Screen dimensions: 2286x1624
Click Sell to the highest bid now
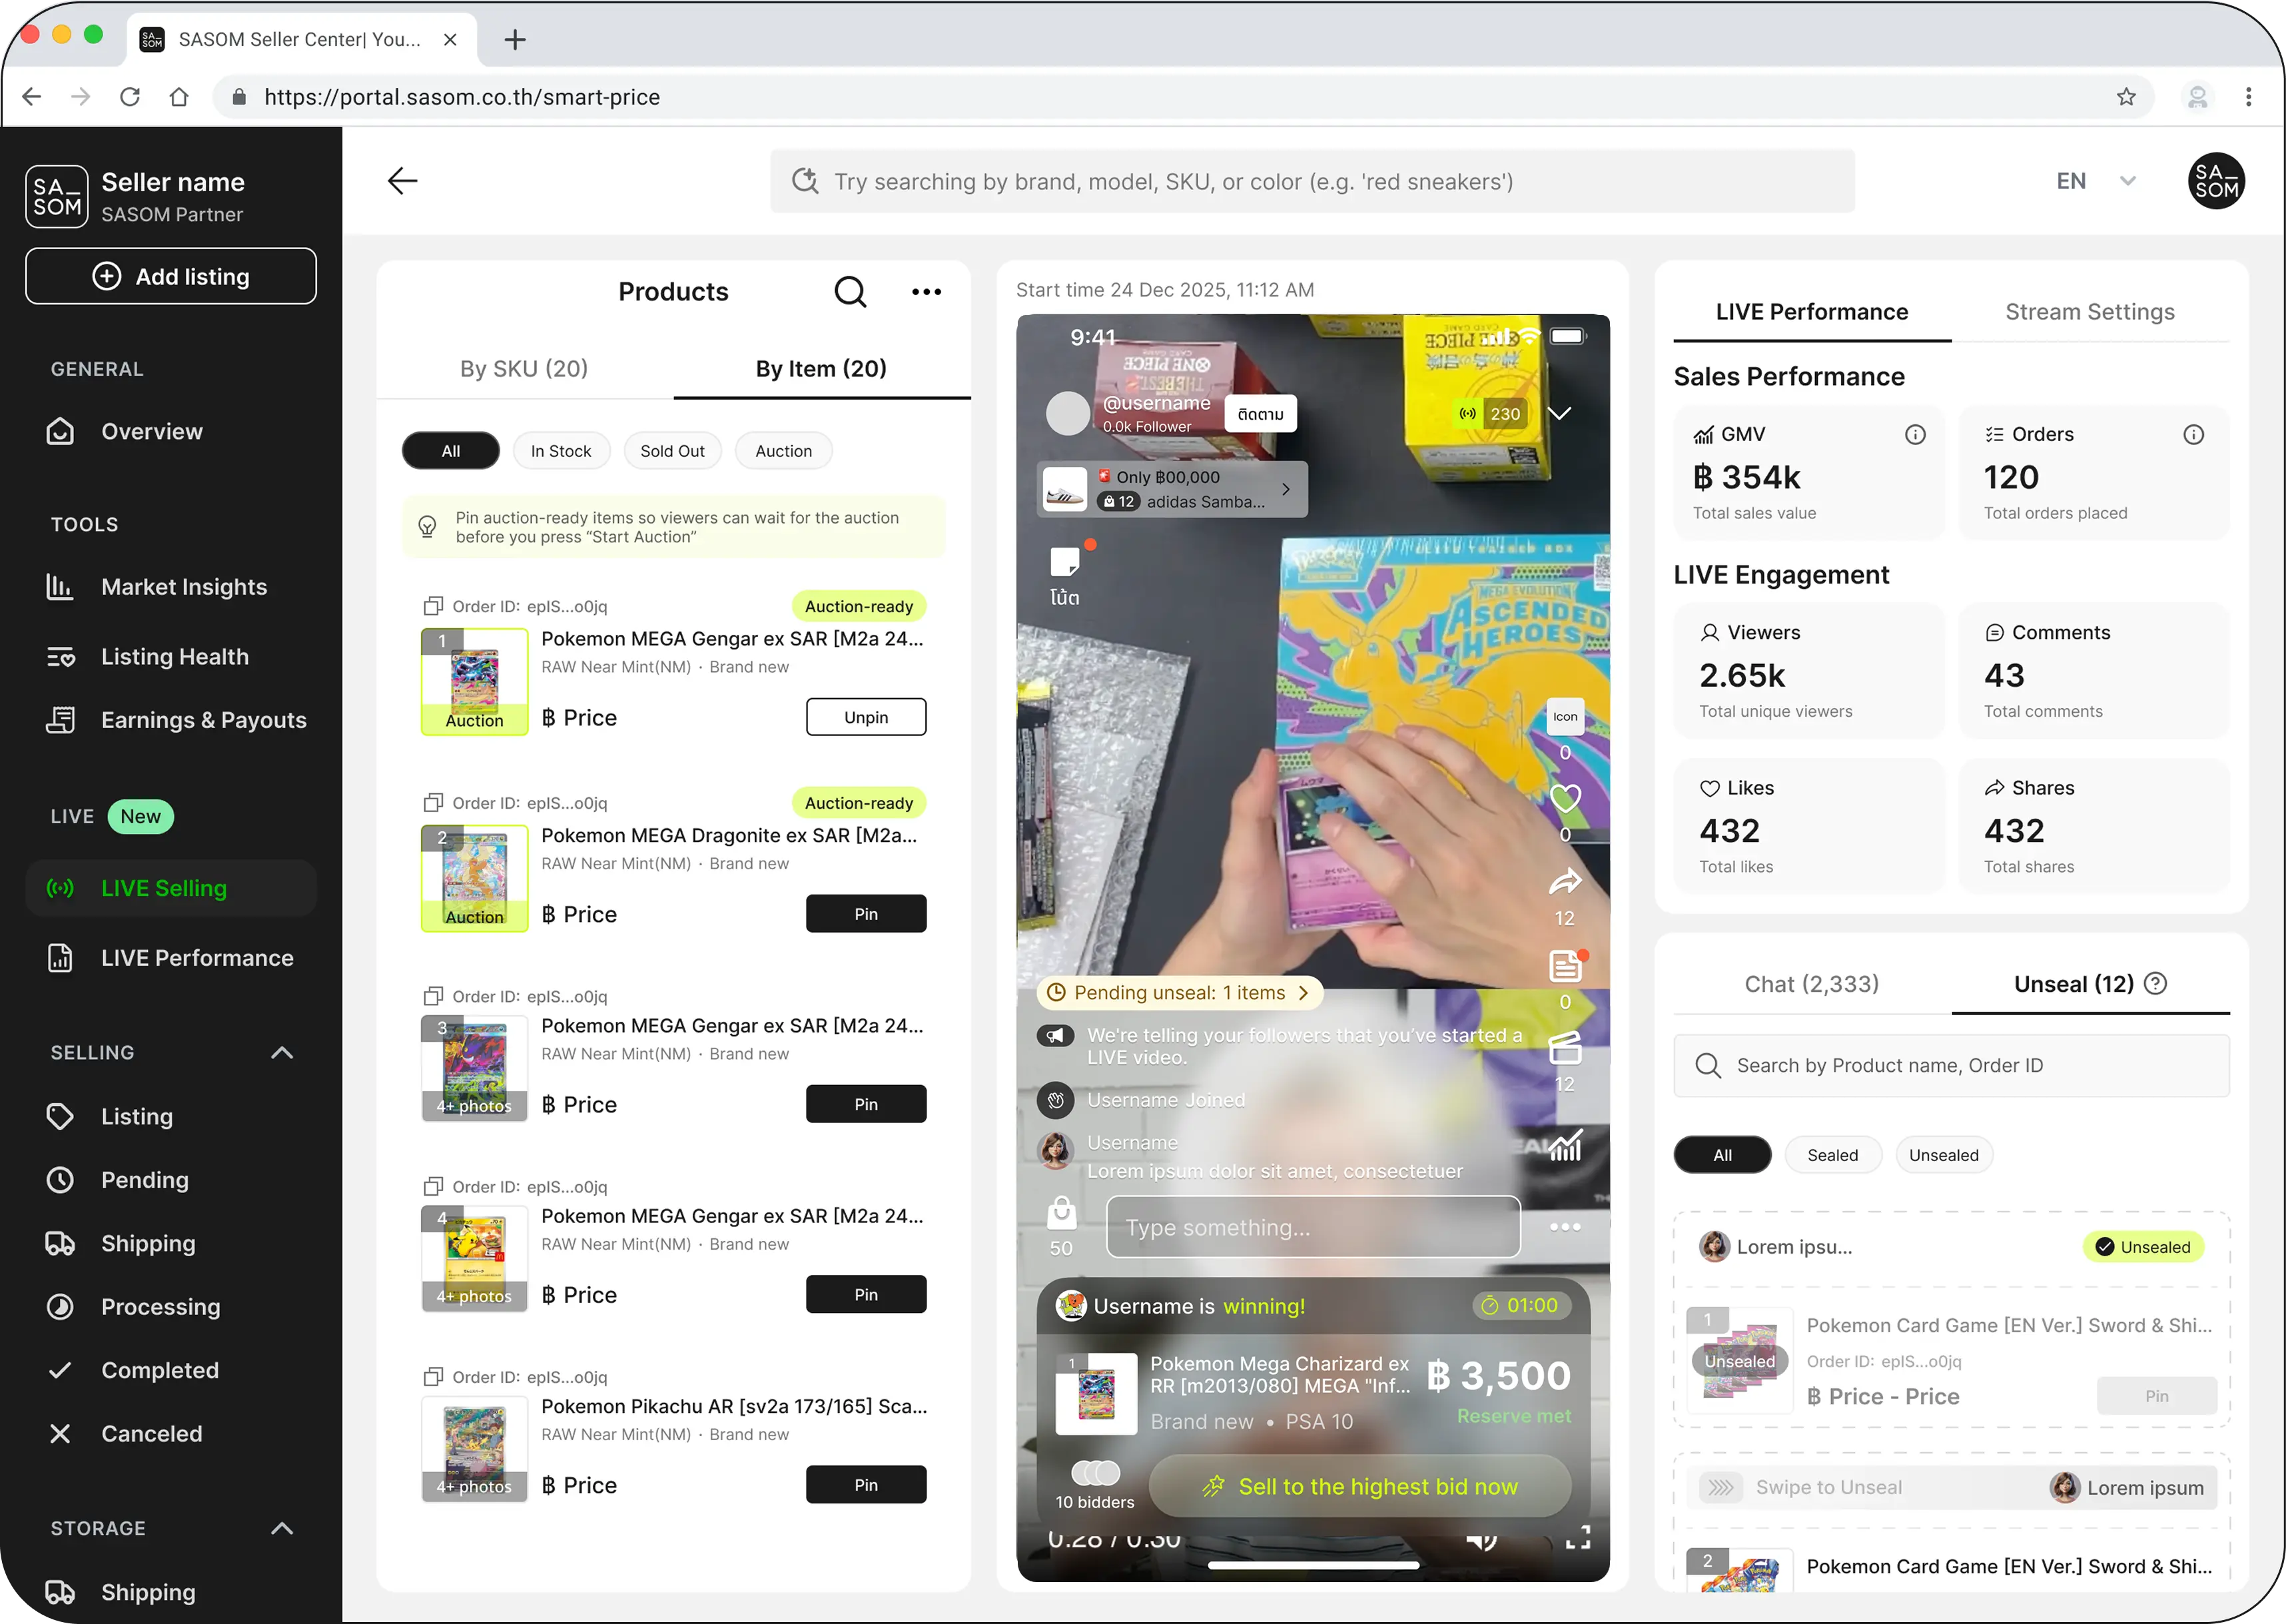(1360, 1487)
